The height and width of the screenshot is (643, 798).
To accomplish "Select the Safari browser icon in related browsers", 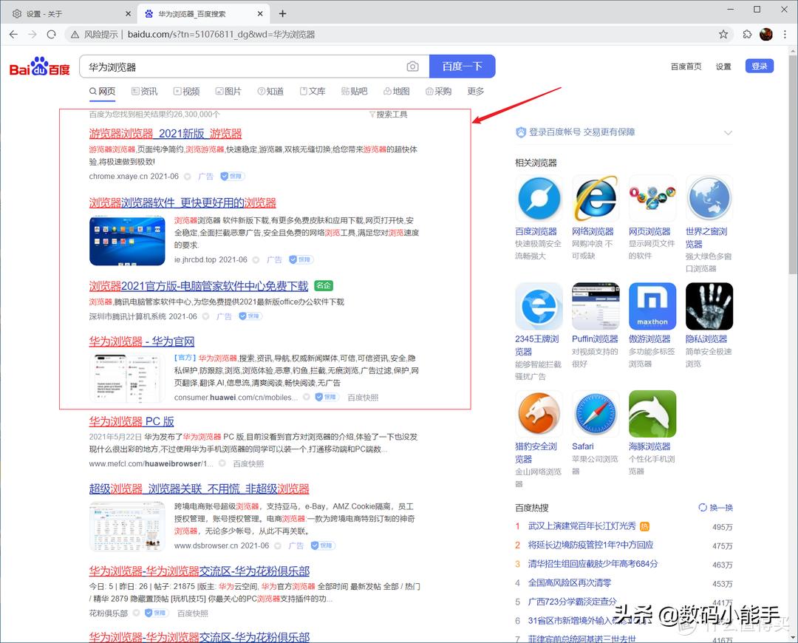I will point(596,414).
